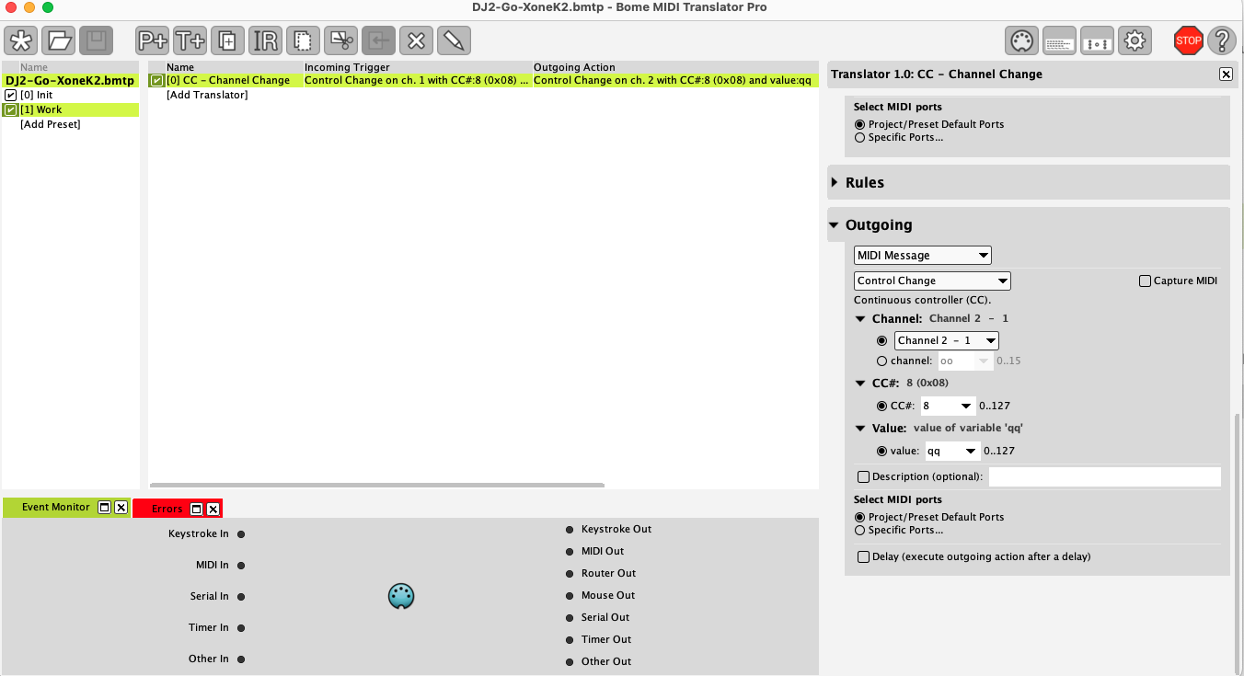Click the properties pane vertical scrollbar

pos(1237,543)
